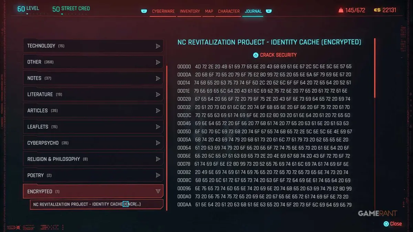Image resolution: width=413 pixels, height=232 pixels.
Task: Expand the Other category arrow
Action: click(158, 62)
